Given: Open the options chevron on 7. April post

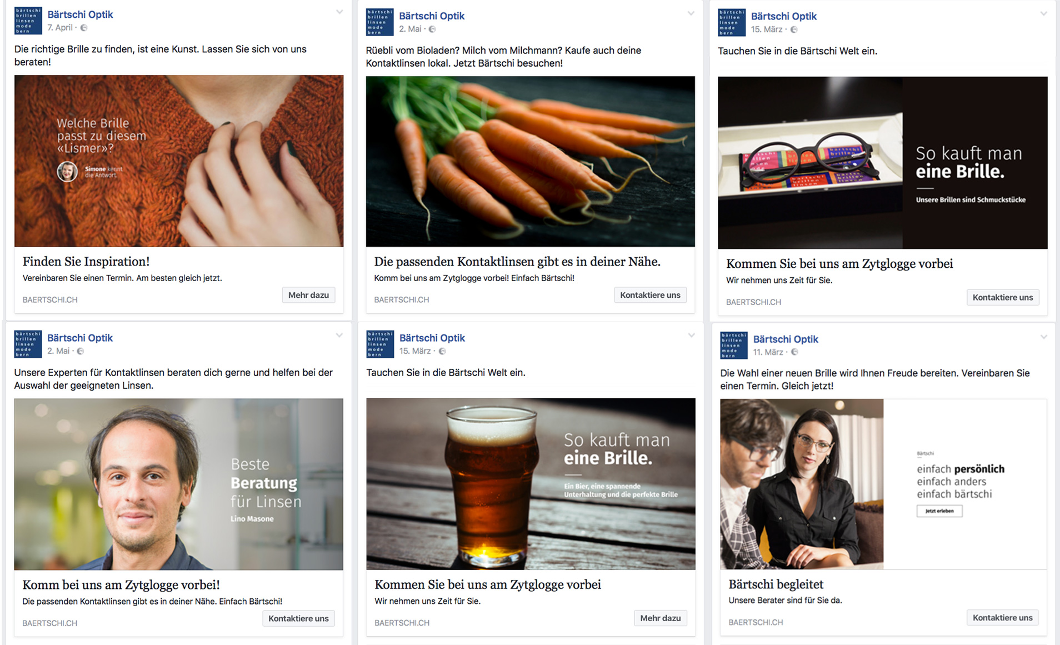Looking at the screenshot, I should pos(339,12).
